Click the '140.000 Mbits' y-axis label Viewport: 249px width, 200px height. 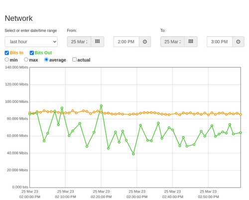coord(16,67)
